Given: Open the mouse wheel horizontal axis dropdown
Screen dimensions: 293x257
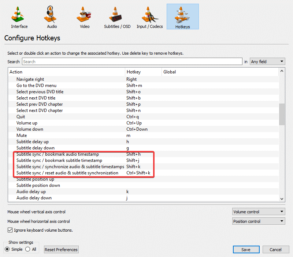Looking at the screenshot, I should point(259,221).
